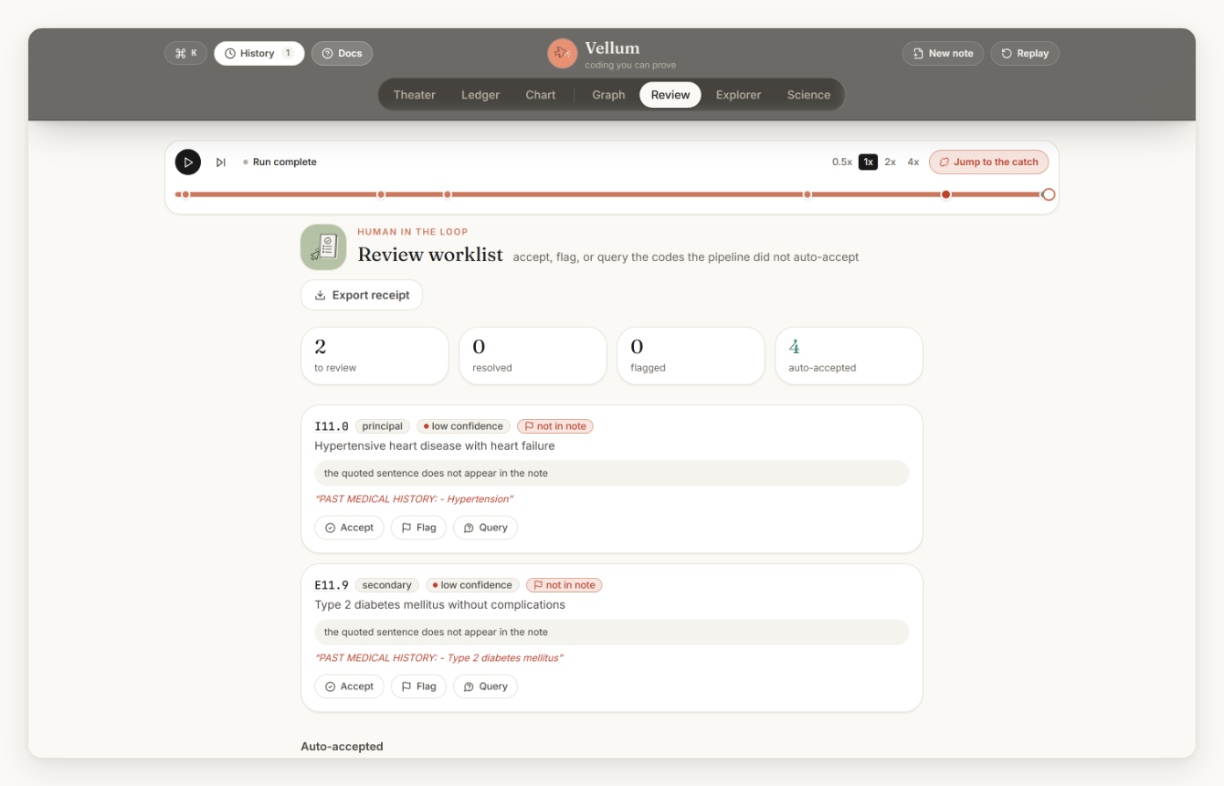
Task: Switch to the Explorer tab
Action: (x=739, y=95)
